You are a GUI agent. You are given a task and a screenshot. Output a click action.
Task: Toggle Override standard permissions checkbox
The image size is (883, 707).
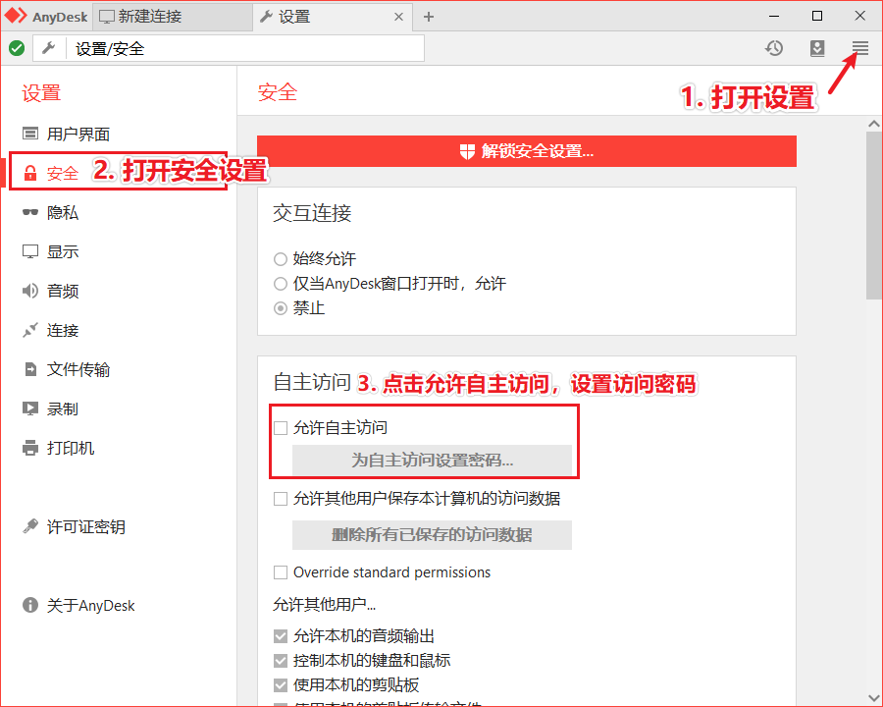point(281,572)
